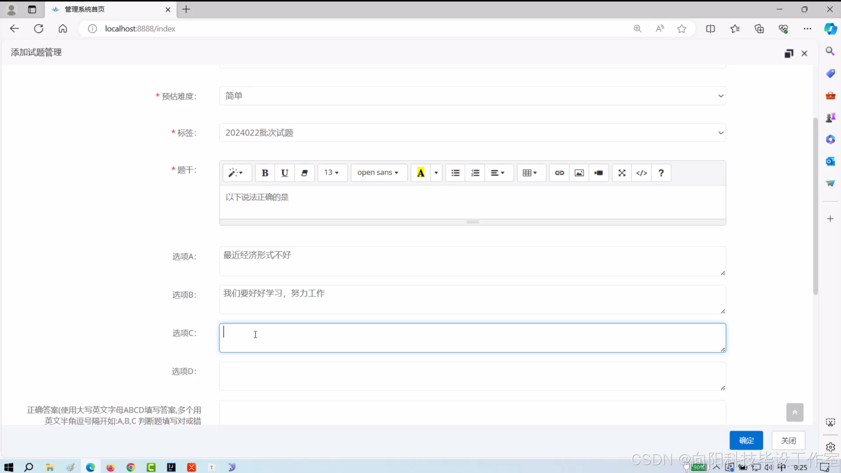This screenshot has width=841, height=473.
Task: Apply the yellow highlight text color
Action: [420, 173]
